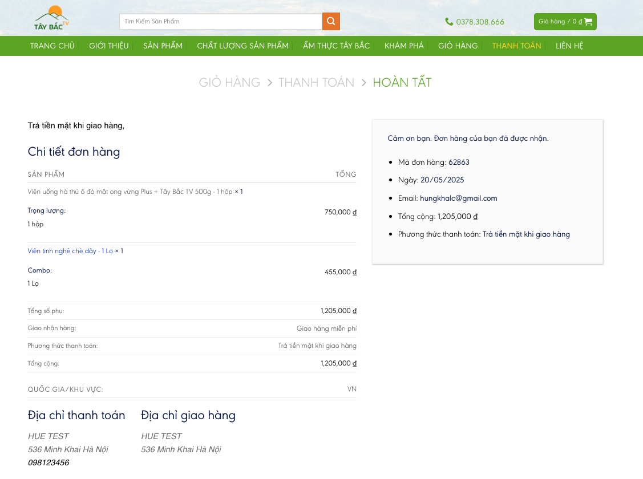The height and width of the screenshot is (479, 643).
Task: Open the Sản Phẩm menu
Action: click(x=163, y=46)
